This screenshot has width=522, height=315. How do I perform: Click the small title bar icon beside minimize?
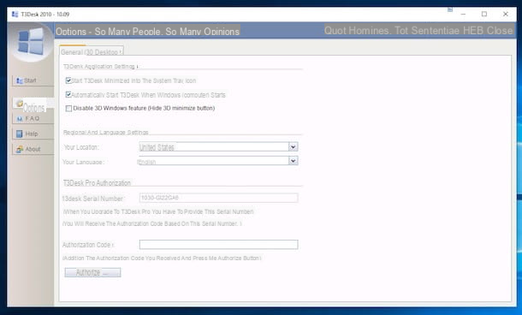coord(450,10)
